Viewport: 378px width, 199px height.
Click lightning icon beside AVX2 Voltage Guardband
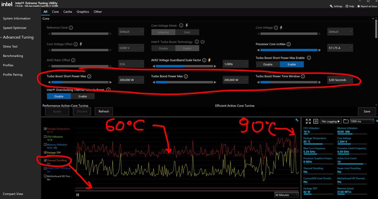tap(209, 60)
